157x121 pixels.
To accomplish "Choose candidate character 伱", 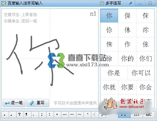I will [109, 30].
